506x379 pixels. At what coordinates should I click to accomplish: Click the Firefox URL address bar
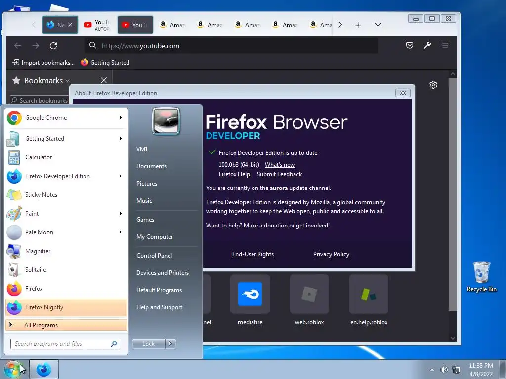pos(232,46)
